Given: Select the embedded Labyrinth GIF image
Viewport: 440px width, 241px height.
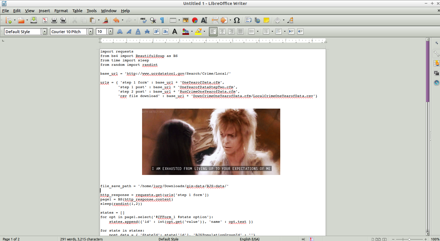Looking at the screenshot, I should tap(211, 142).
